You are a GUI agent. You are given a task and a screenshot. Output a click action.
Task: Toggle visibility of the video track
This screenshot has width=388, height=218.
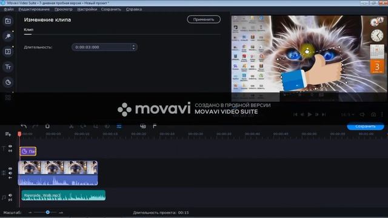10,168
